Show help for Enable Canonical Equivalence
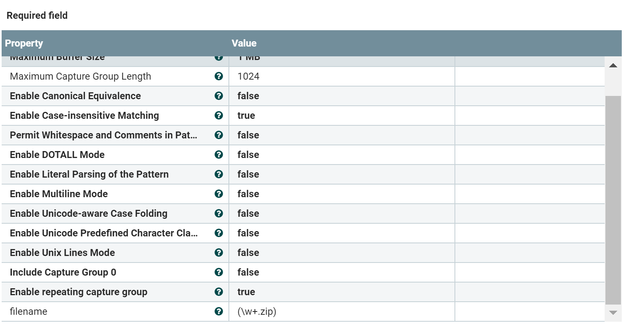This screenshot has width=634, height=336. click(219, 96)
